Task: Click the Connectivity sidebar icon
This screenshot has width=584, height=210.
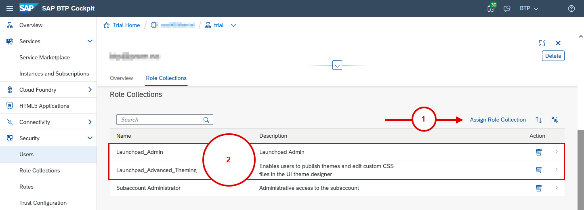Action: tap(10, 122)
